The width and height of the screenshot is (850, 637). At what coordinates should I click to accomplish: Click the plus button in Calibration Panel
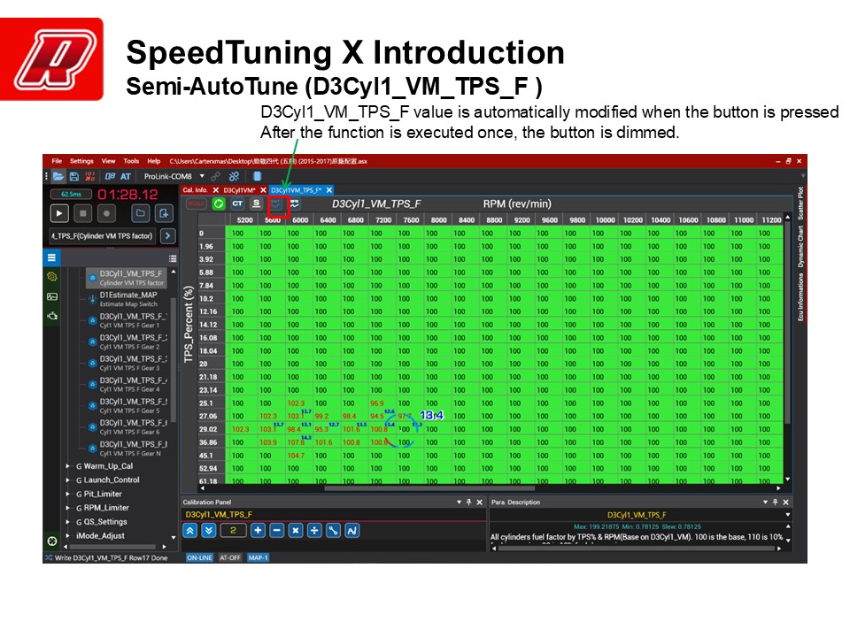pyautogui.click(x=258, y=530)
